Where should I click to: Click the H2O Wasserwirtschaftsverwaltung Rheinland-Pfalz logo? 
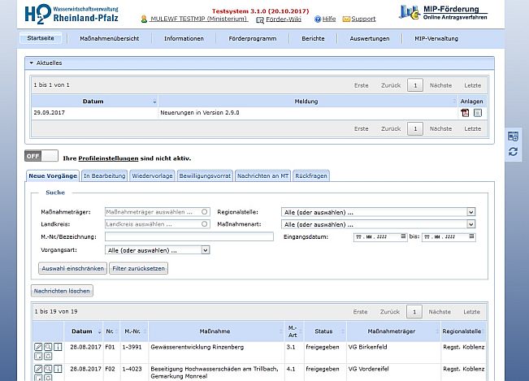coord(72,15)
